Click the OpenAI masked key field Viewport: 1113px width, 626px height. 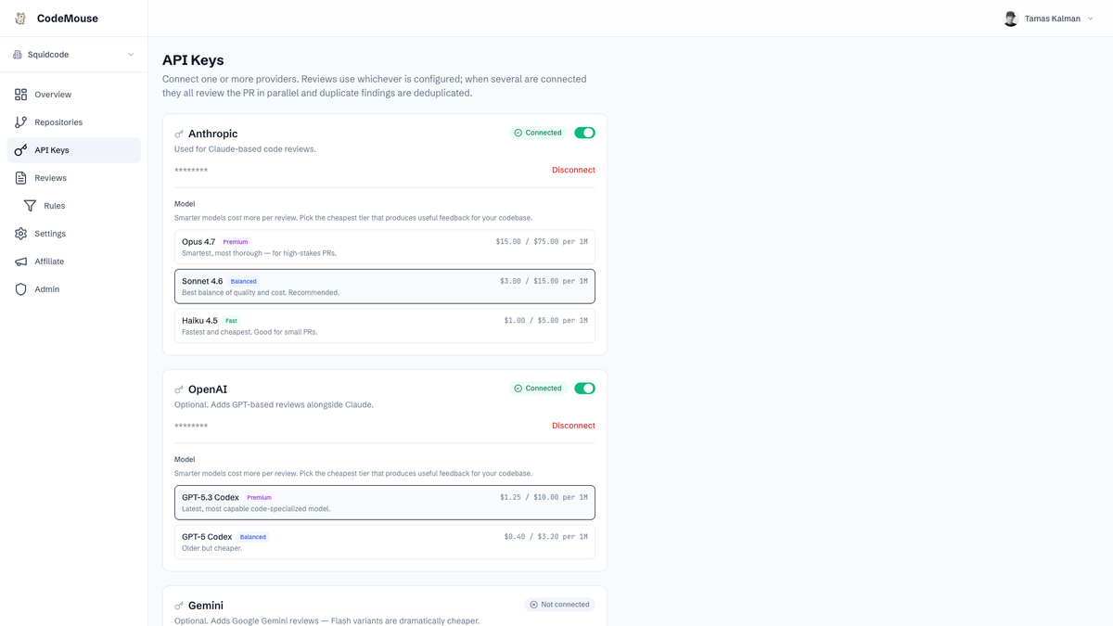coord(191,427)
